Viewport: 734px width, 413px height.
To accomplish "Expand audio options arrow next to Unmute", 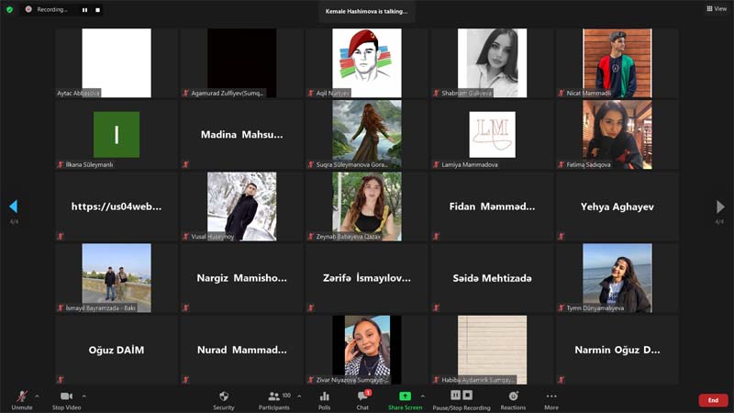I will coord(37,396).
